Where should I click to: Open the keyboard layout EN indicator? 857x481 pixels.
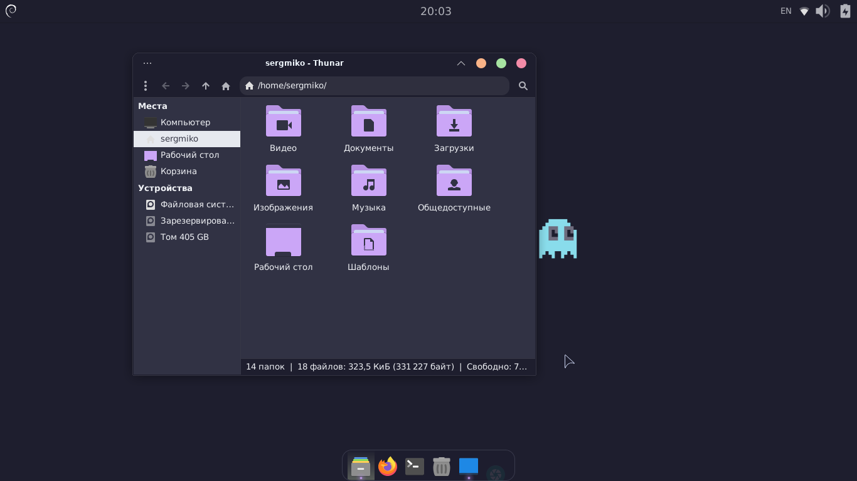click(785, 11)
